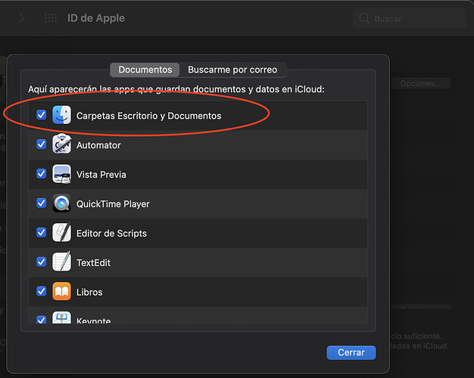Select the TextEdit row label
Screen dimensions: 474x378
tap(93, 262)
